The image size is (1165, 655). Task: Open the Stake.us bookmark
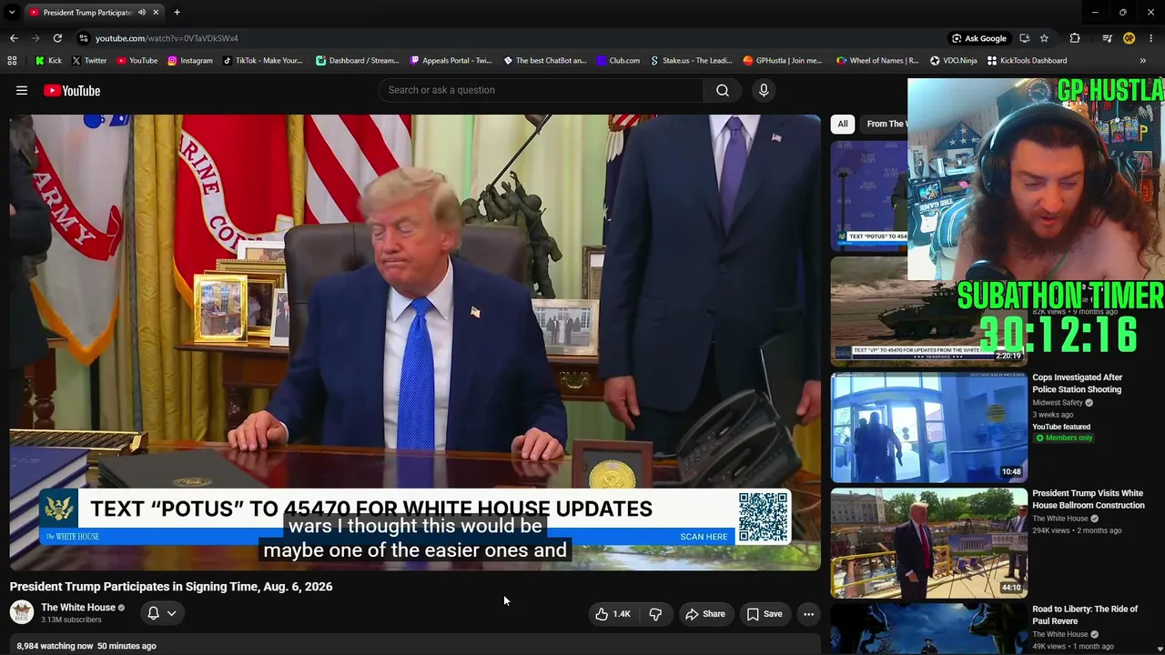click(691, 61)
